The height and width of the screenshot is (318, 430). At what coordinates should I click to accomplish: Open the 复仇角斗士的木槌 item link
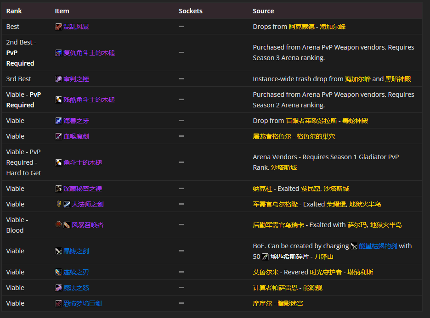click(89, 53)
